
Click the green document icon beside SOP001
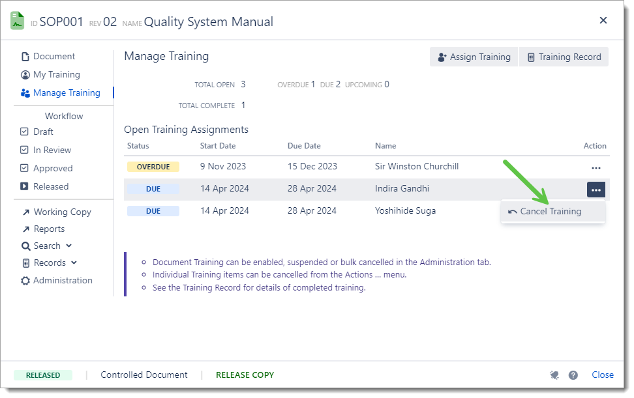coord(17,21)
